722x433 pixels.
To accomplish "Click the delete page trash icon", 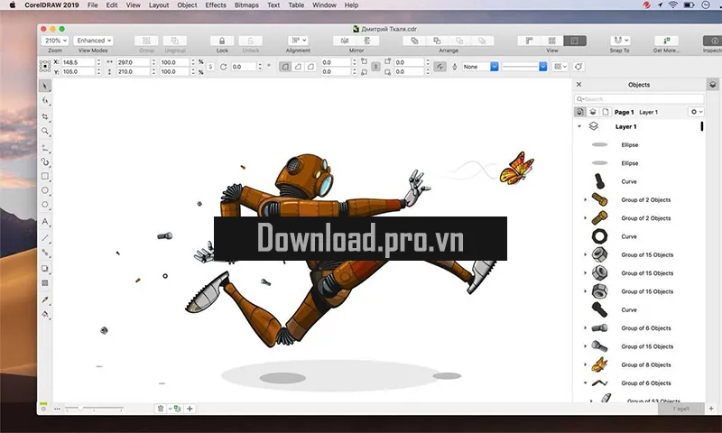I will click(x=161, y=408).
